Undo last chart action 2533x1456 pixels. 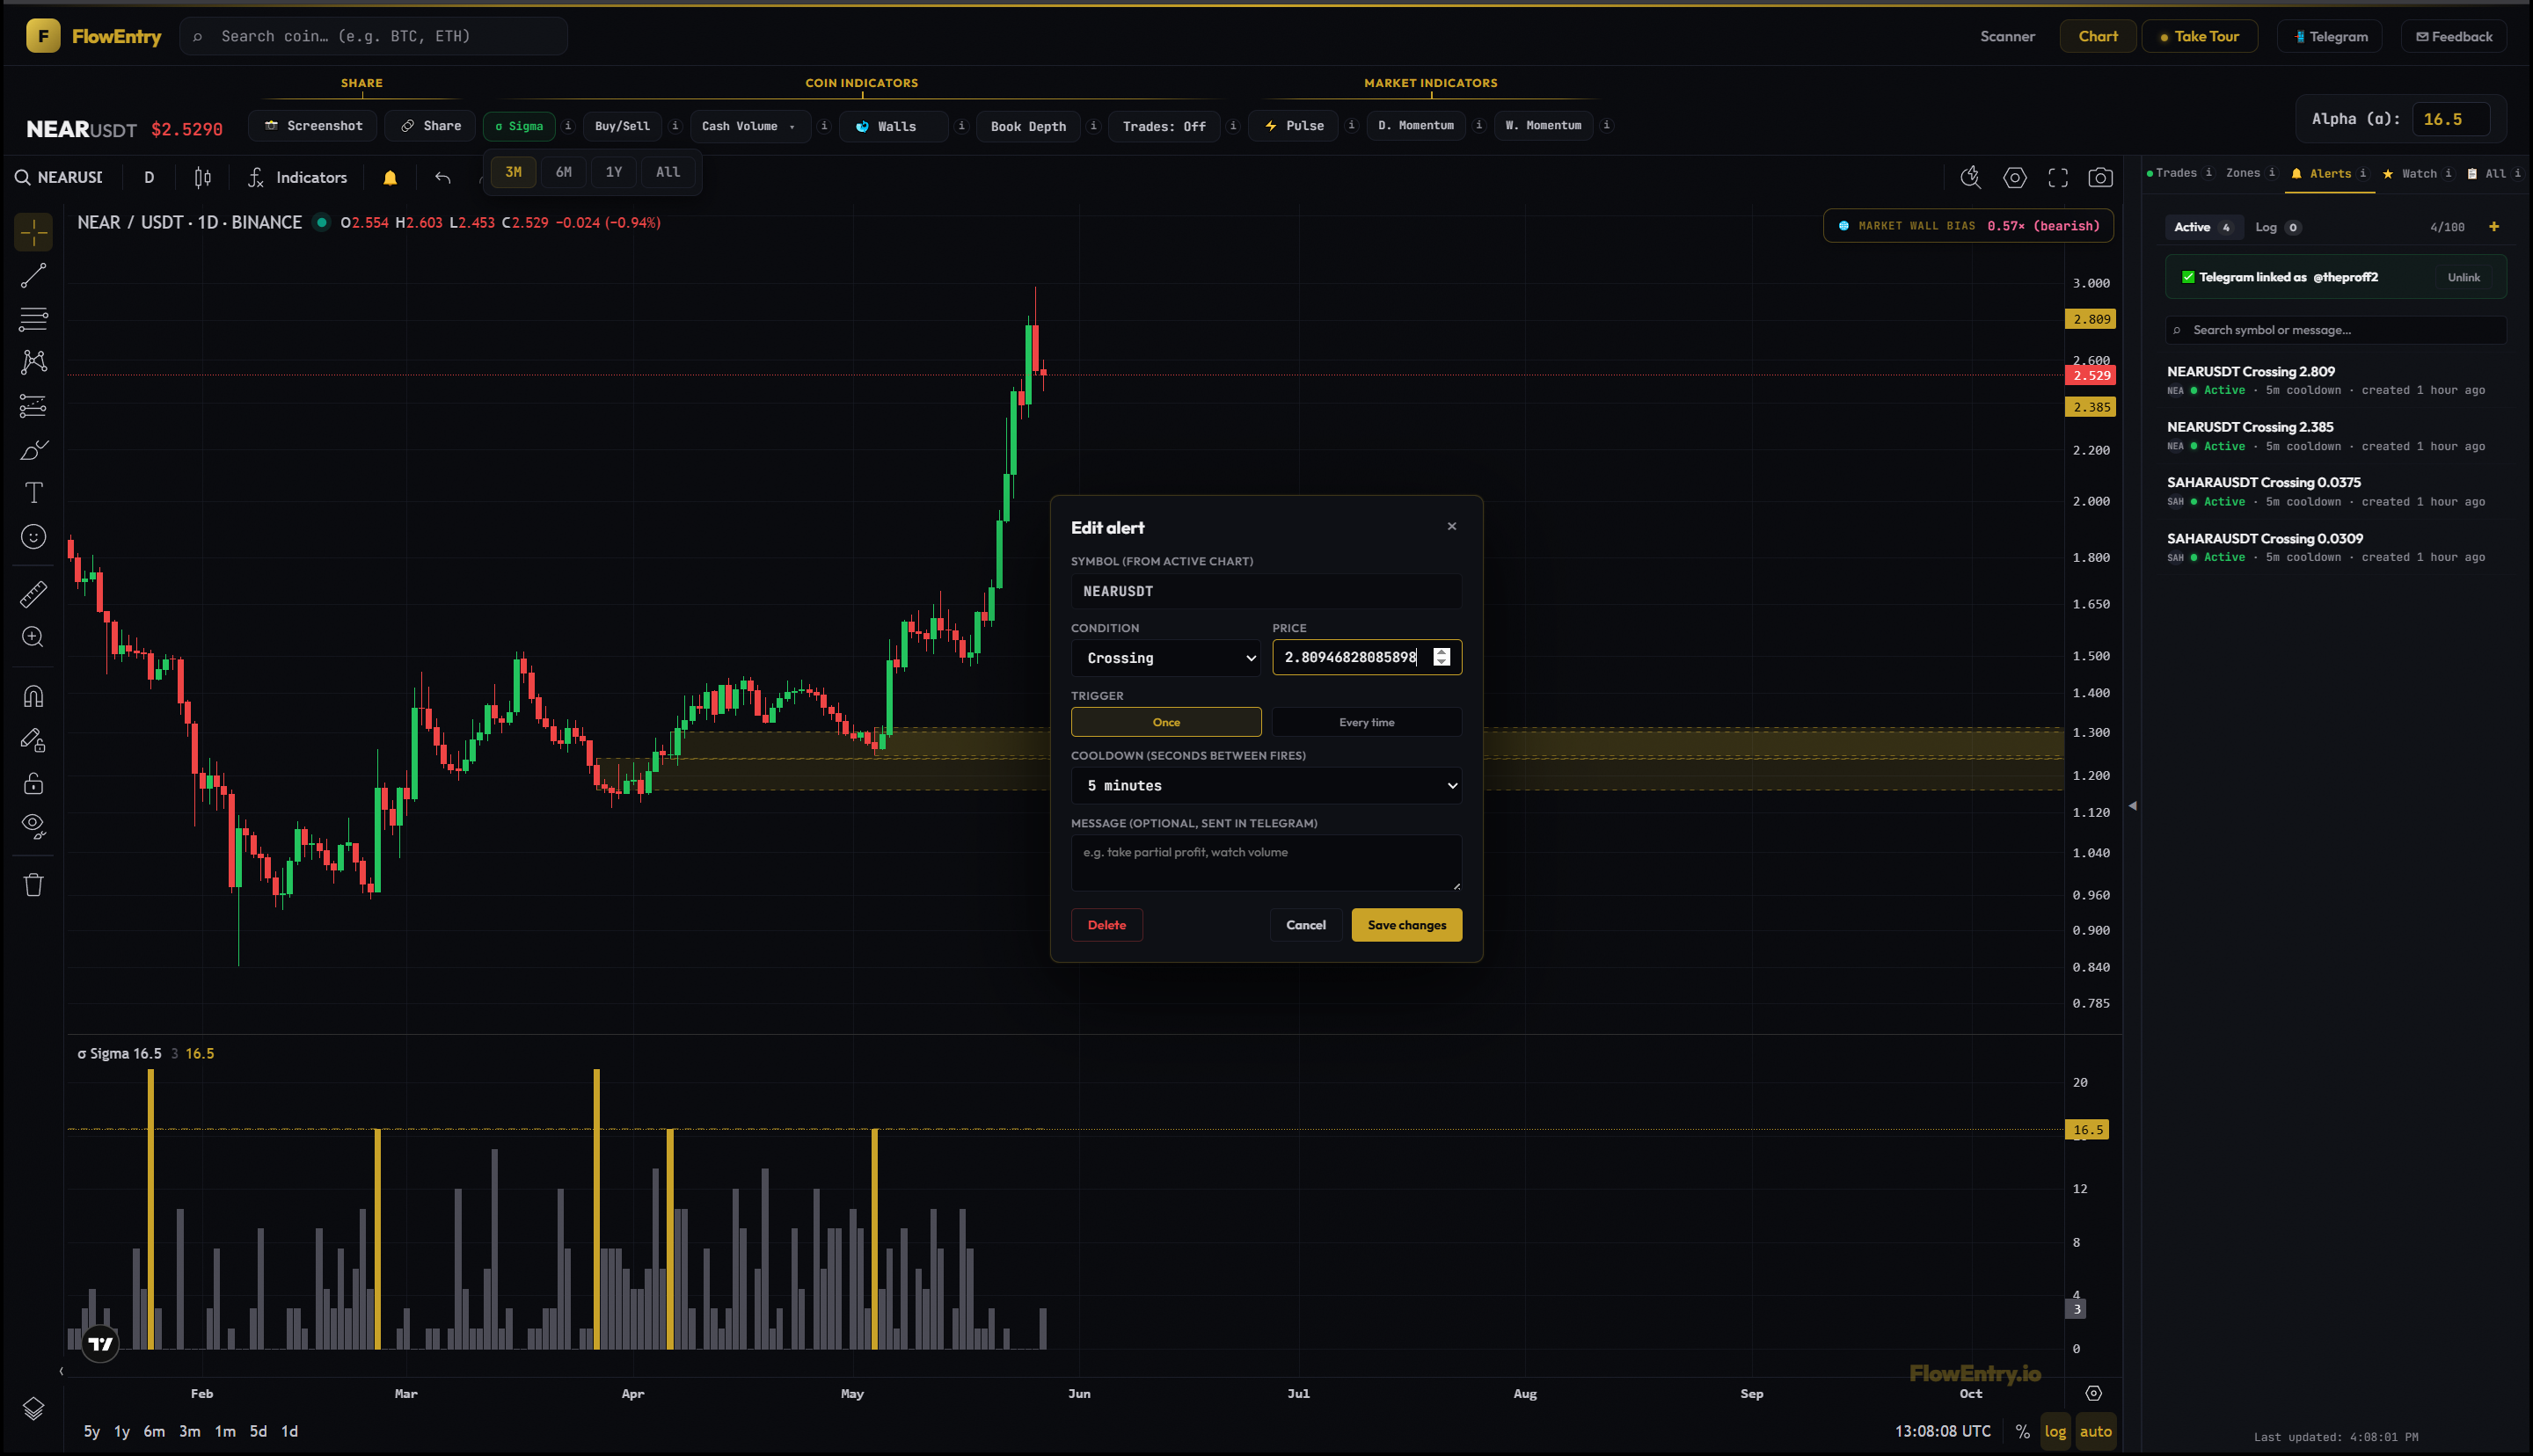(443, 178)
